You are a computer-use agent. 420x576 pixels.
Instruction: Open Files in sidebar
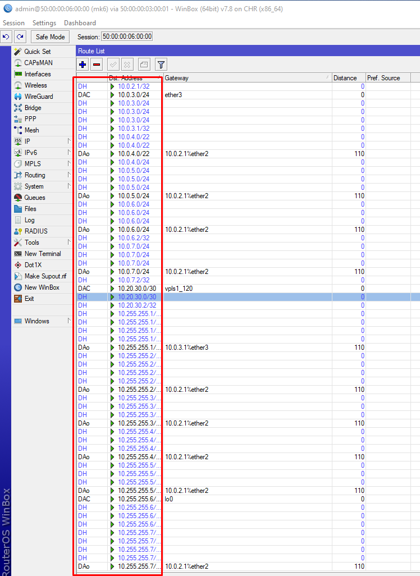point(42,209)
